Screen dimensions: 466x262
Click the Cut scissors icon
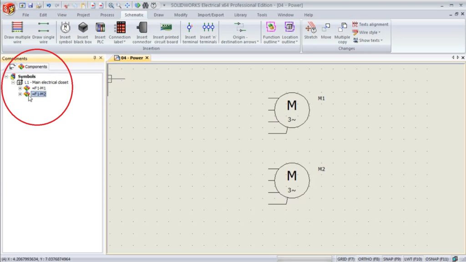click(66, 5)
